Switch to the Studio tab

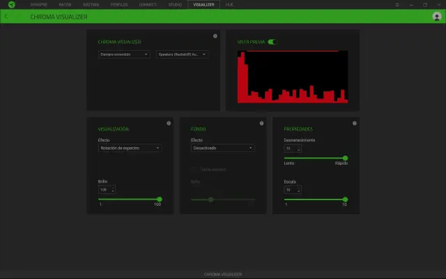coord(176,4)
